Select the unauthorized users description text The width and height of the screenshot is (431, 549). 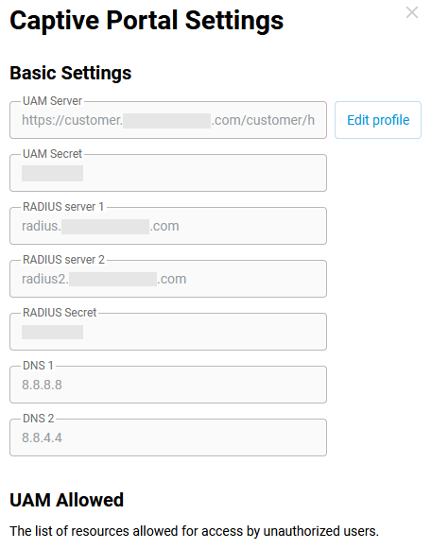(195, 531)
